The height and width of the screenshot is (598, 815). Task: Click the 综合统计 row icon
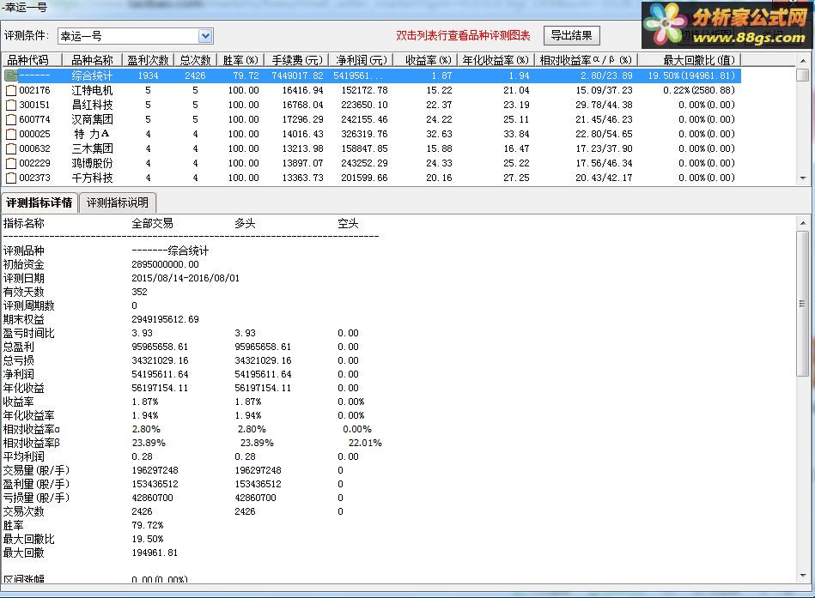coord(11,76)
